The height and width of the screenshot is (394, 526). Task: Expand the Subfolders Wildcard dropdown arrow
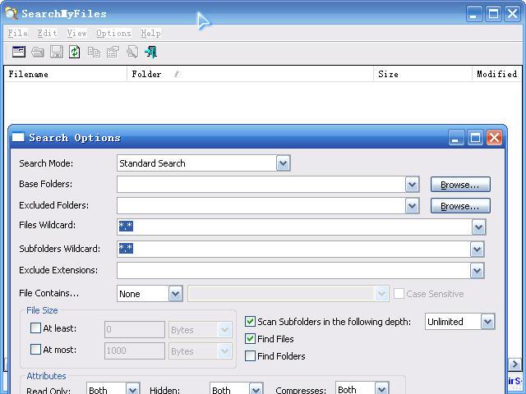click(x=477, y=250)
